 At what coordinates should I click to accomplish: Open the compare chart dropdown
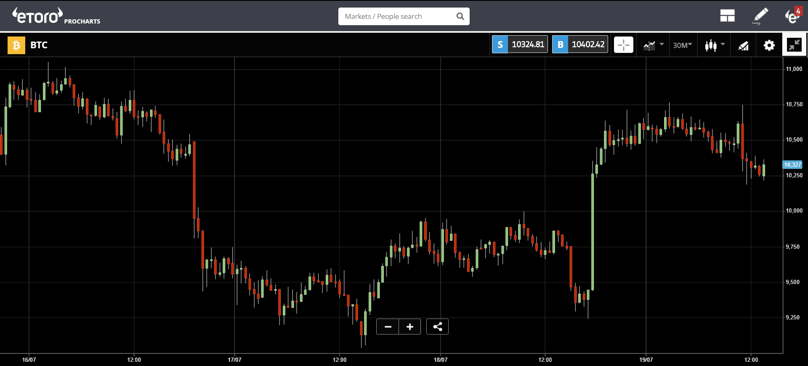(x=654, y=45)
